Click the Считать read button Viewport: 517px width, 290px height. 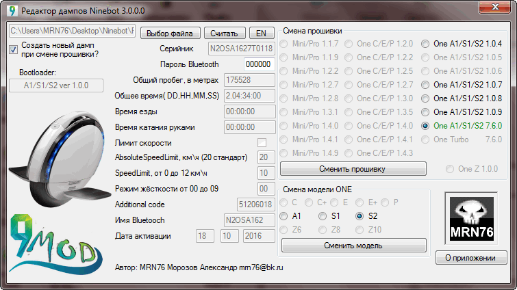[x=225, y=33]
